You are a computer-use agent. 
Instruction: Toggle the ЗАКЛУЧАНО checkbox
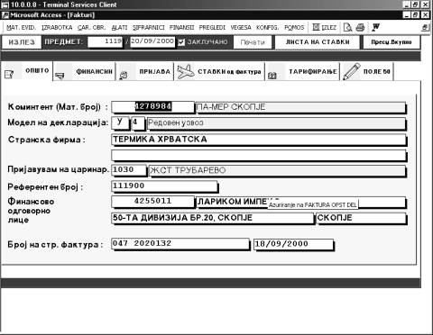pos(181,42)
